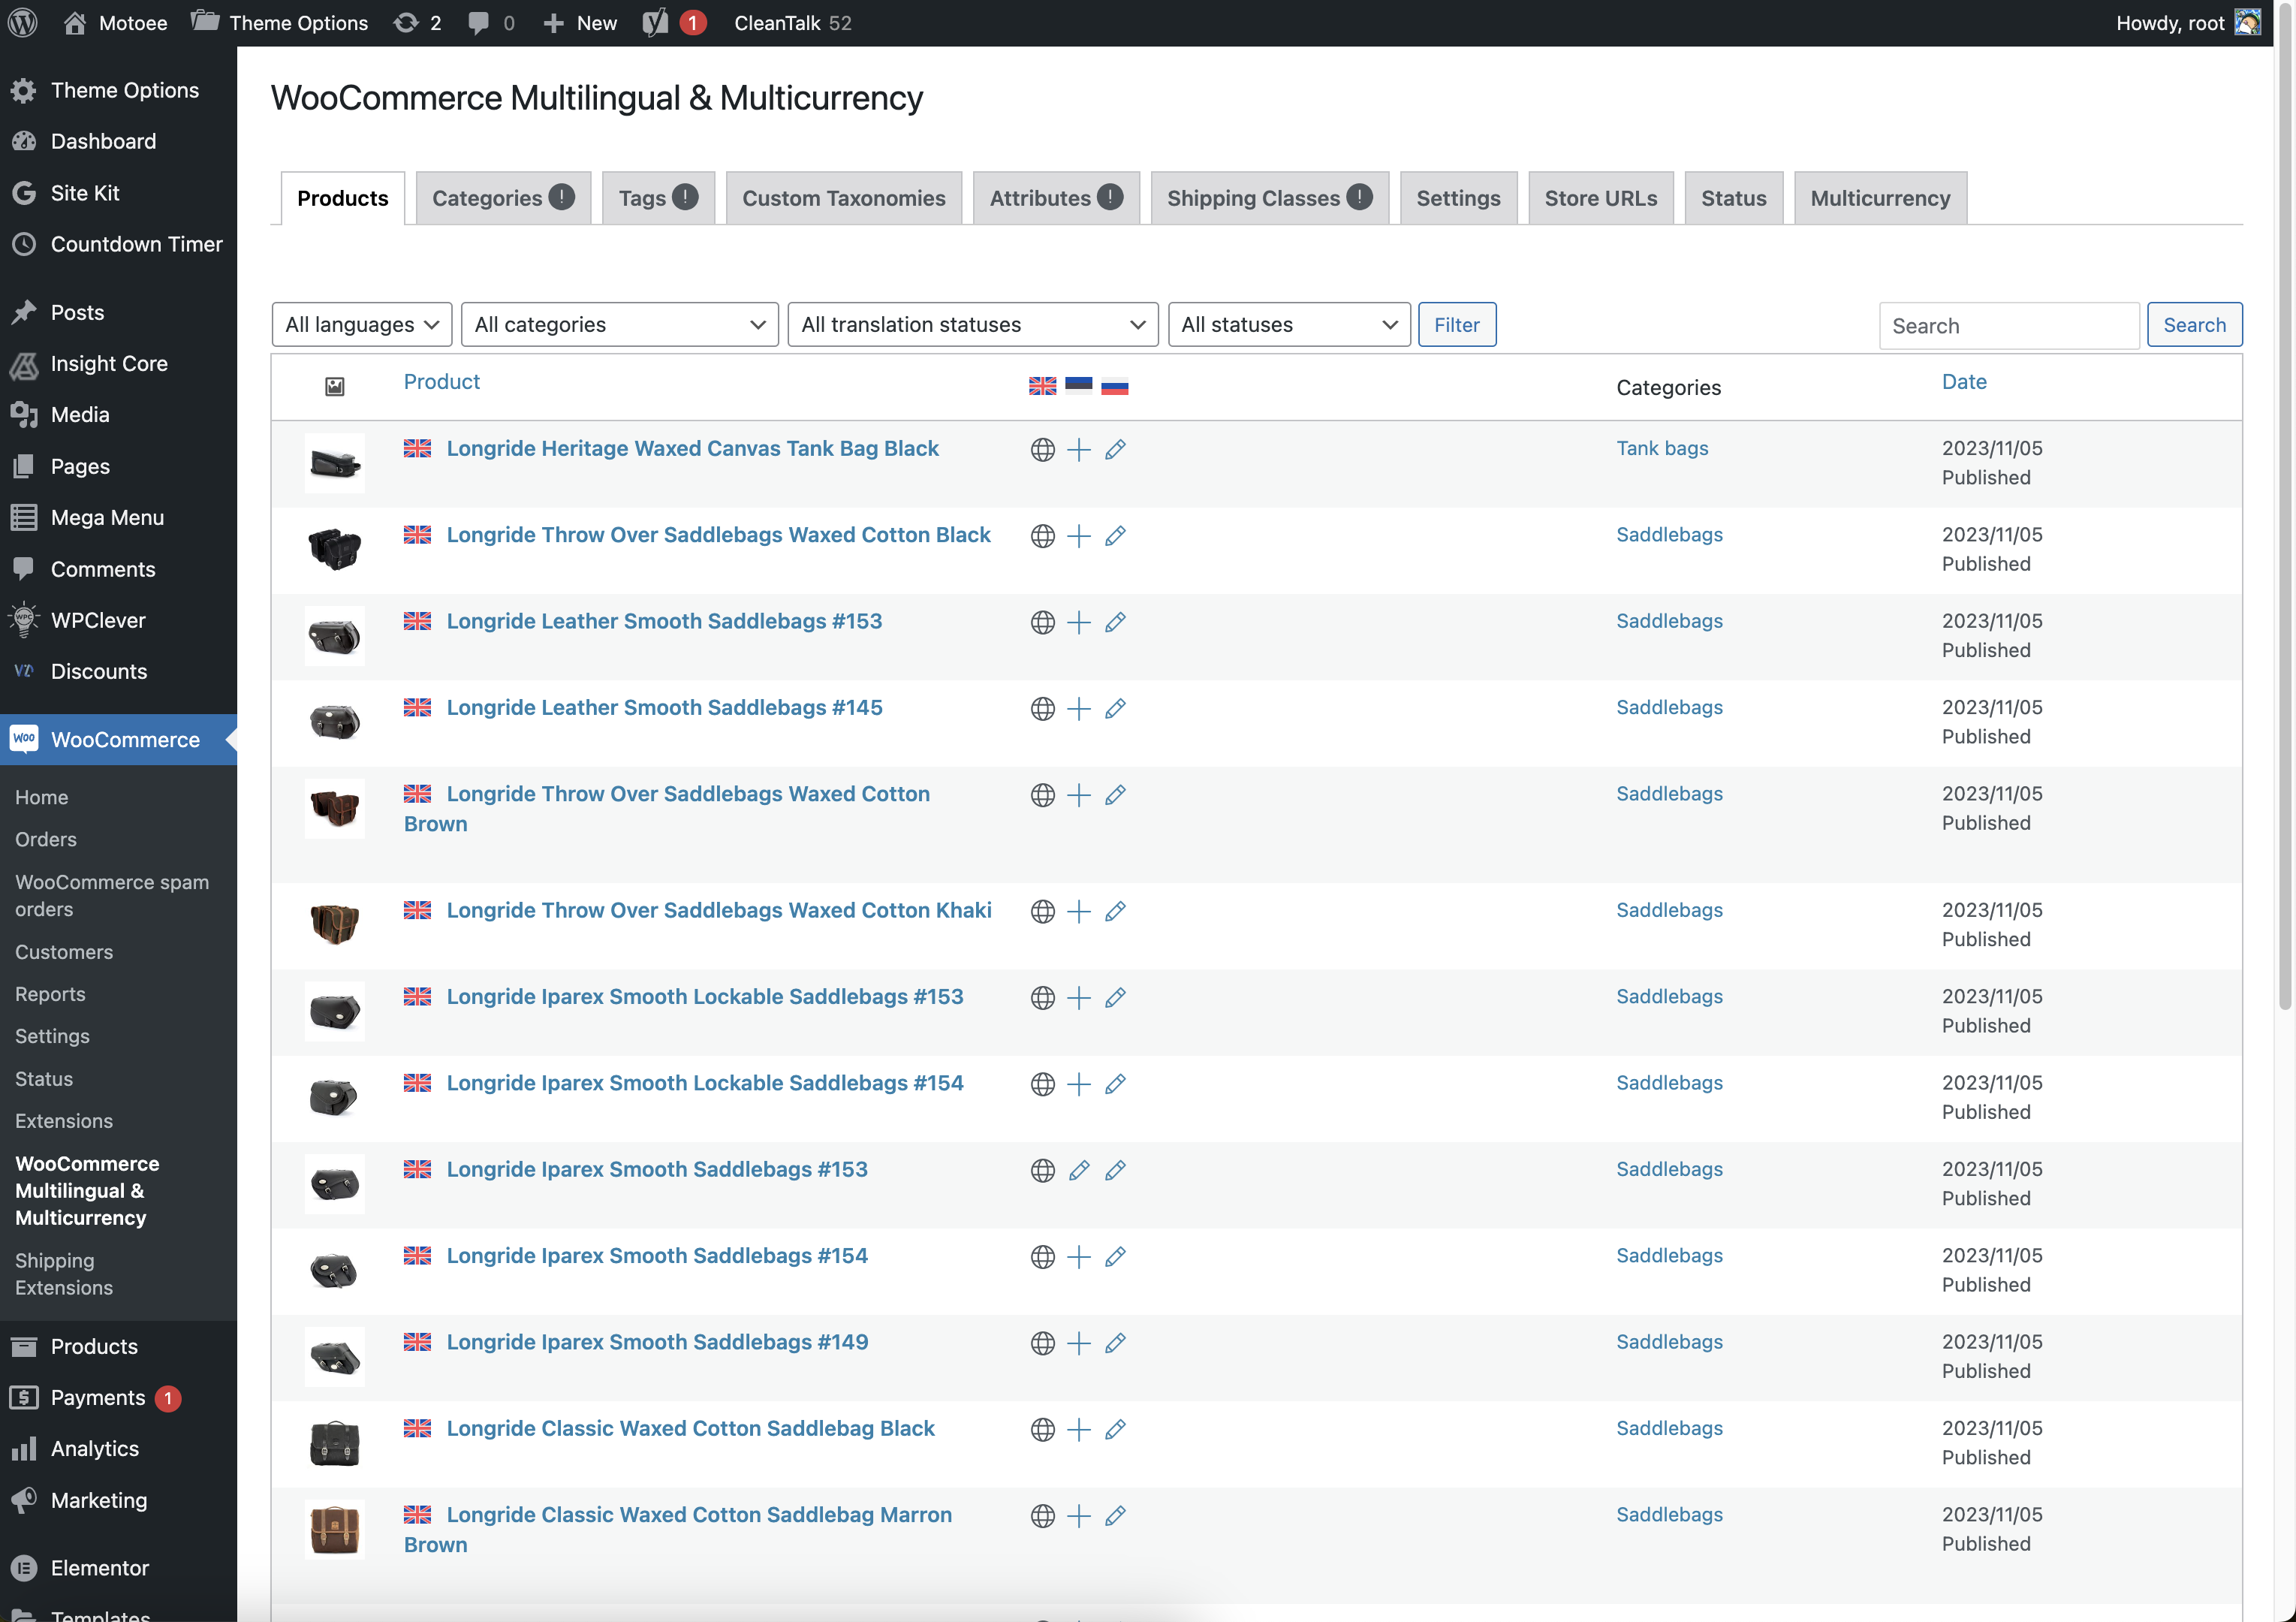This screenshot has width=2296, height=1622.
Task: Open Countdown Timer in the sidebar
Action: [118, 244]
